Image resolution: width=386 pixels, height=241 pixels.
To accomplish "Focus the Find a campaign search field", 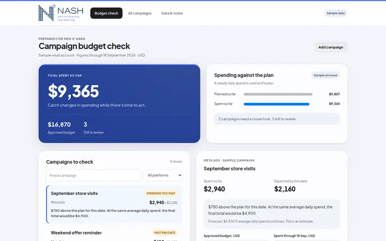I will [93, 175].
